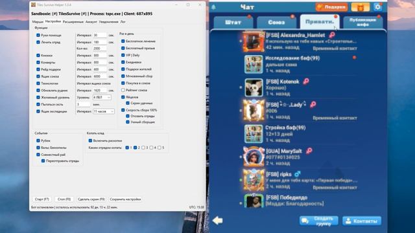Click the female gender icon next to Alexandra_Hamlet
Viewport: 415px width, 233px height.
click(x=331, y=34)
